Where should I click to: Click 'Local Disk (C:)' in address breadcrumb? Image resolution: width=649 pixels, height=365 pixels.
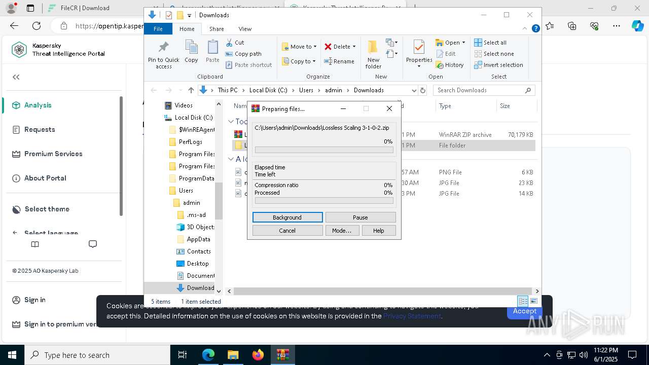268,90
